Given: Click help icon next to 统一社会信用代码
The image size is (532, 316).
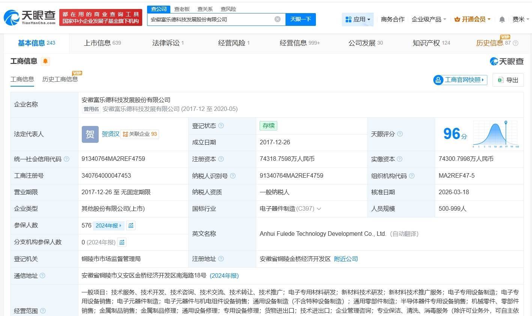Looking at the screenshot, I should (67, 159).
